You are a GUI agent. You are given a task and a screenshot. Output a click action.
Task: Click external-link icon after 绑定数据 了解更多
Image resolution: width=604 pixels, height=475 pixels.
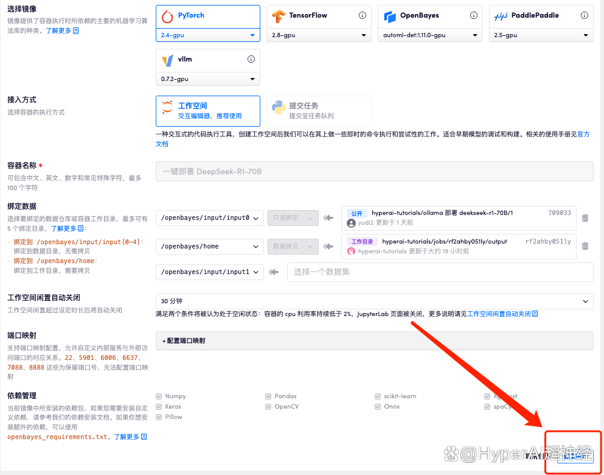point(81,228)
